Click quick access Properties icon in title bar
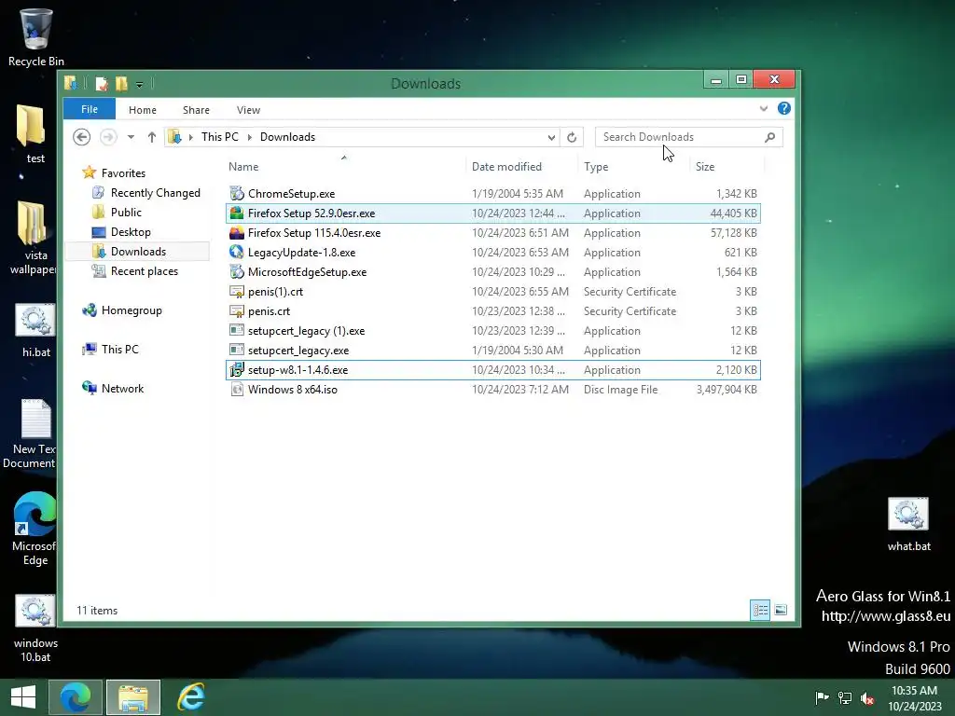The width and height of the screenshot is (955, 716). [102, 83]
